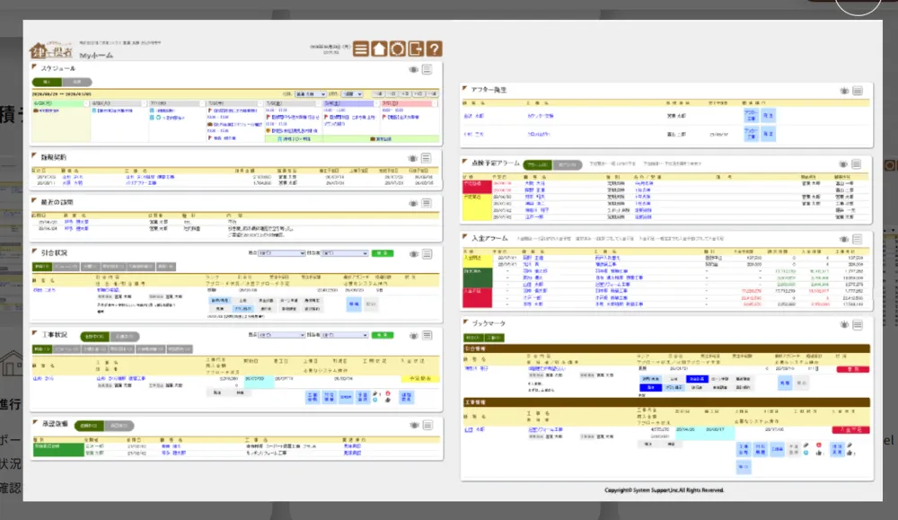The width and height of the screenshot is (898, 520).
Task: Select the first tab under the ブックマーク title
Action: coord(473,338)
